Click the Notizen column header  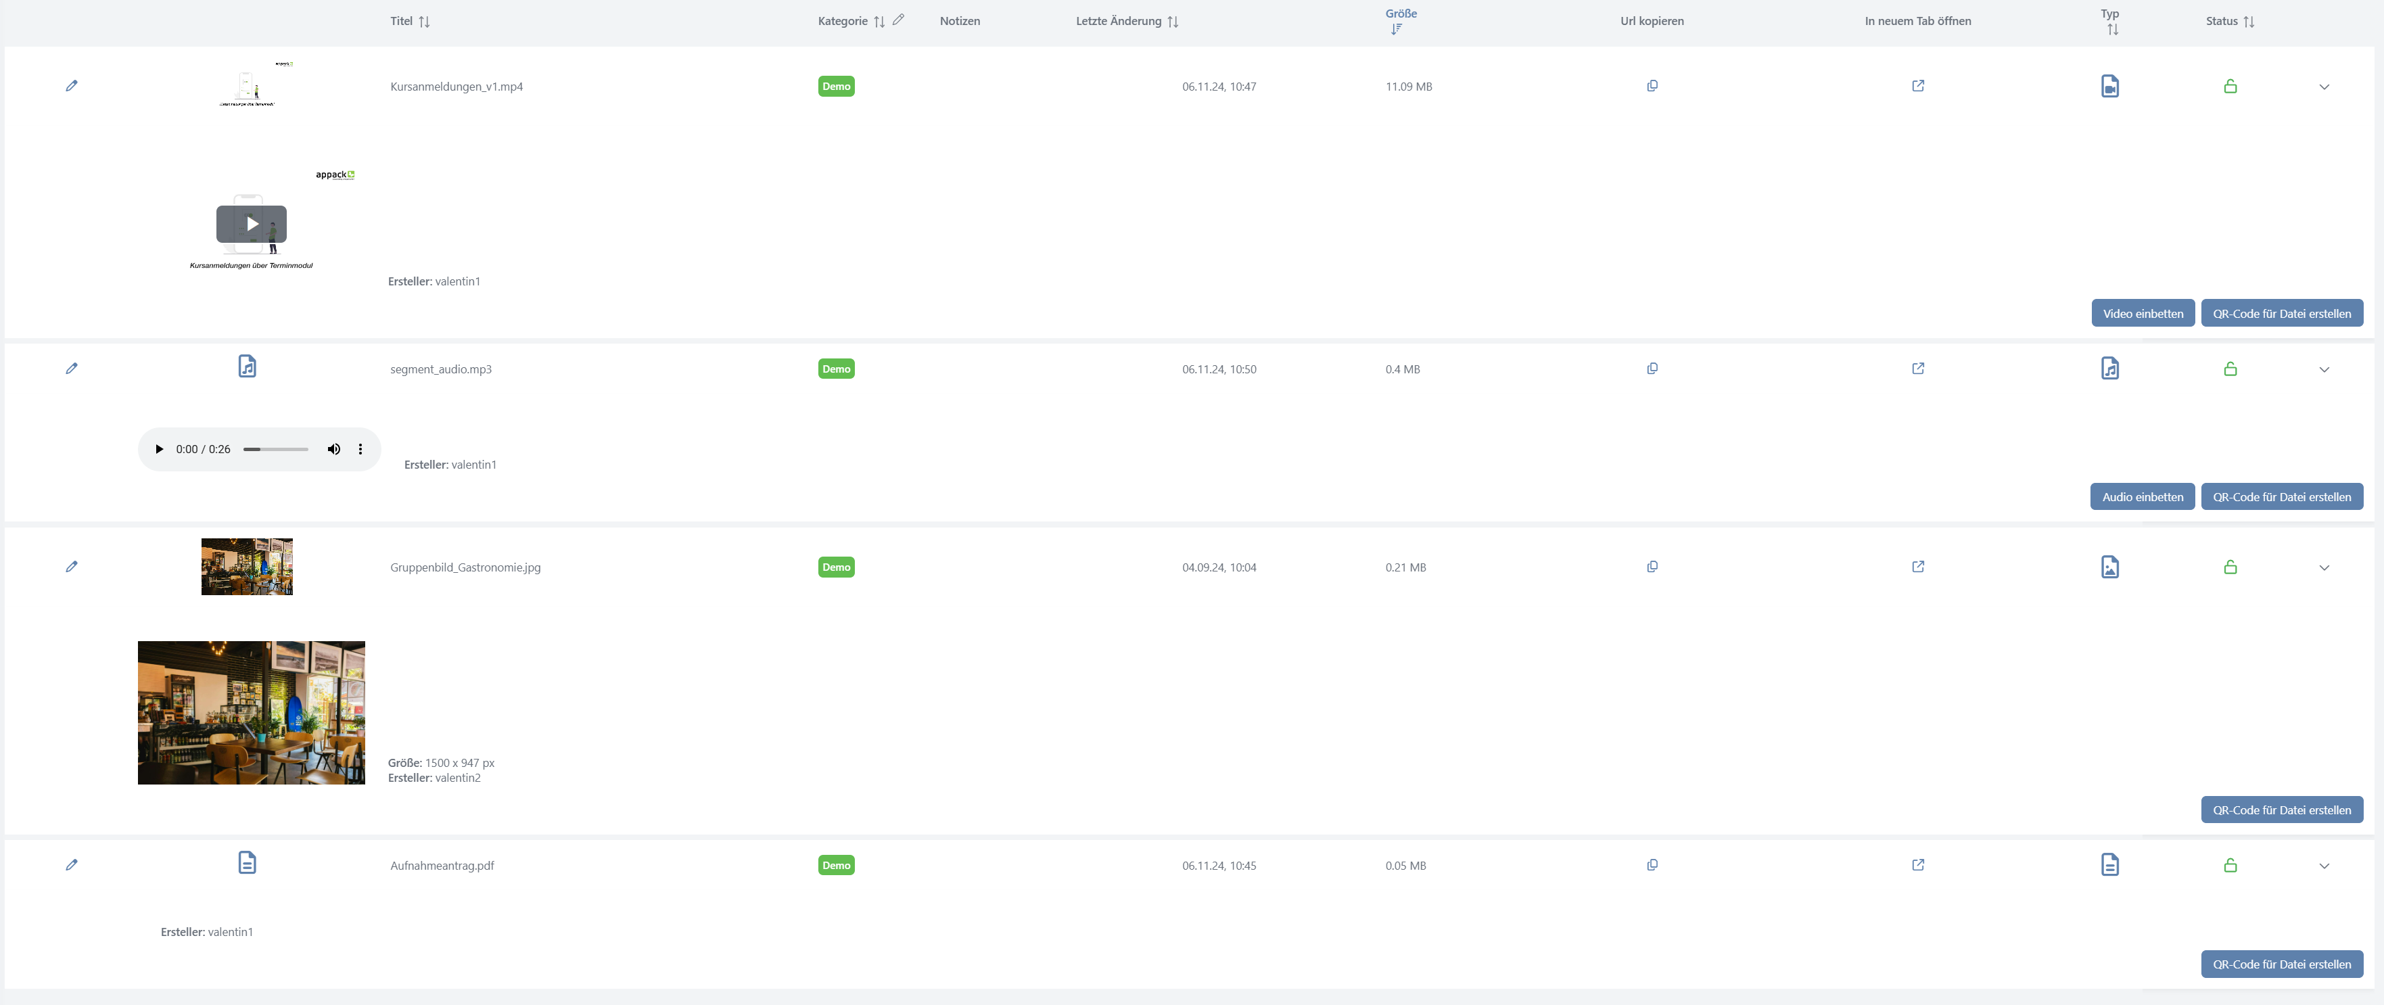point(959,20)
